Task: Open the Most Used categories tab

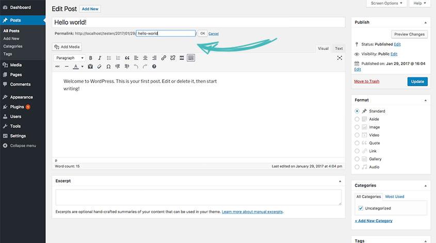Action: click(395, 197)
